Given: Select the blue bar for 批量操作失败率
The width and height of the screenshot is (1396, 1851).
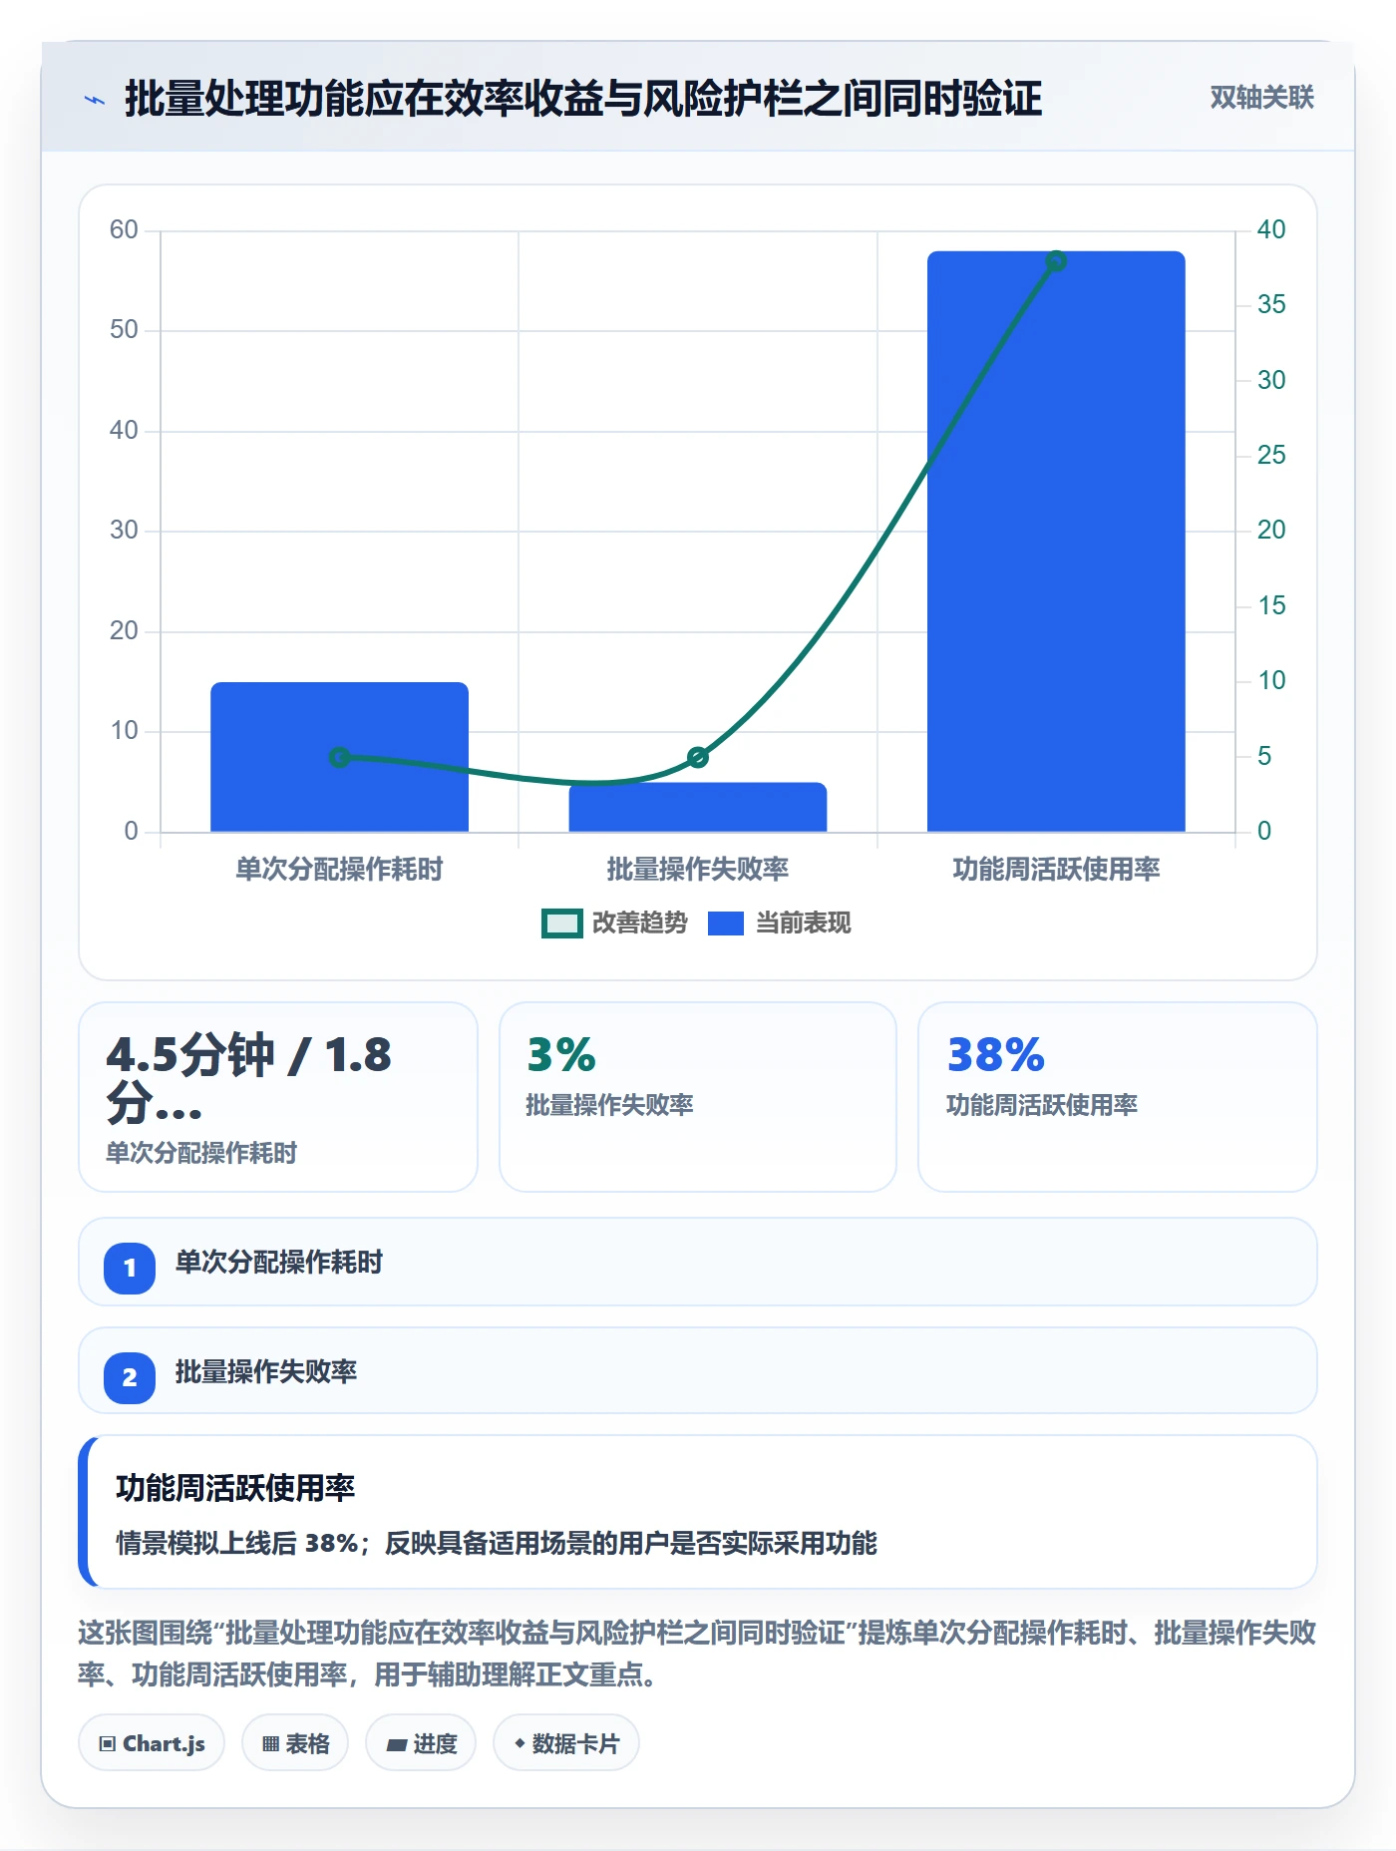Looking at the screenshot, I should tap(698, 807).
